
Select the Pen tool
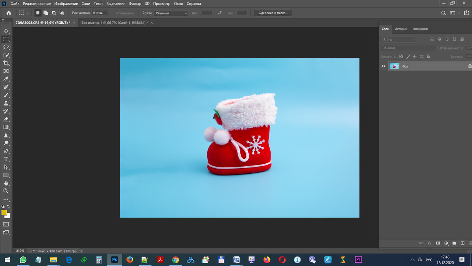6,151
